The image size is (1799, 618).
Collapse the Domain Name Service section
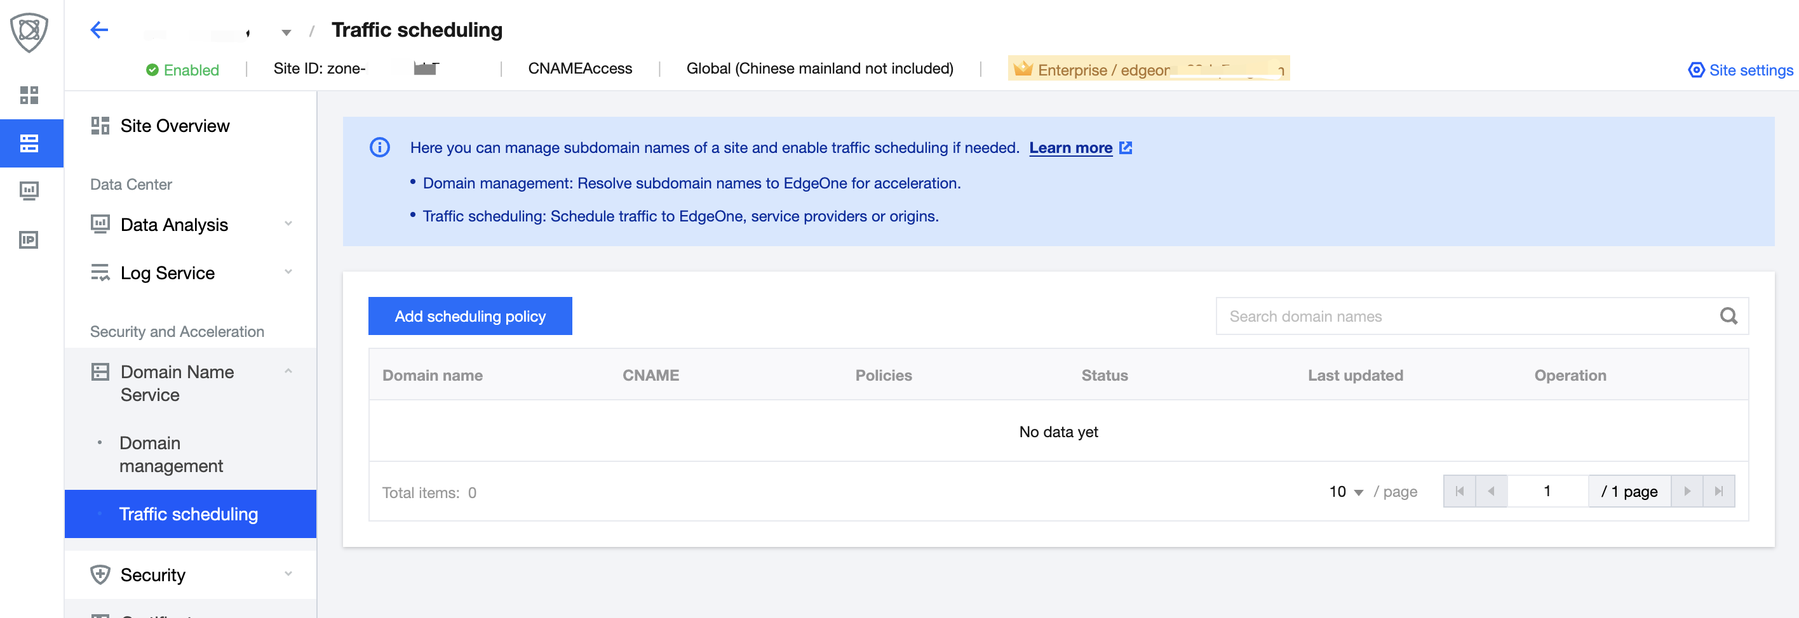point(288,372)
